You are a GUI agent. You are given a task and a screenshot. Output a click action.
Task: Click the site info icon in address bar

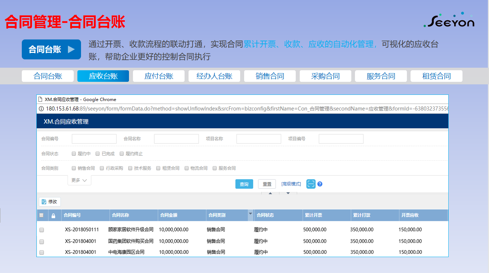point(41,109)
